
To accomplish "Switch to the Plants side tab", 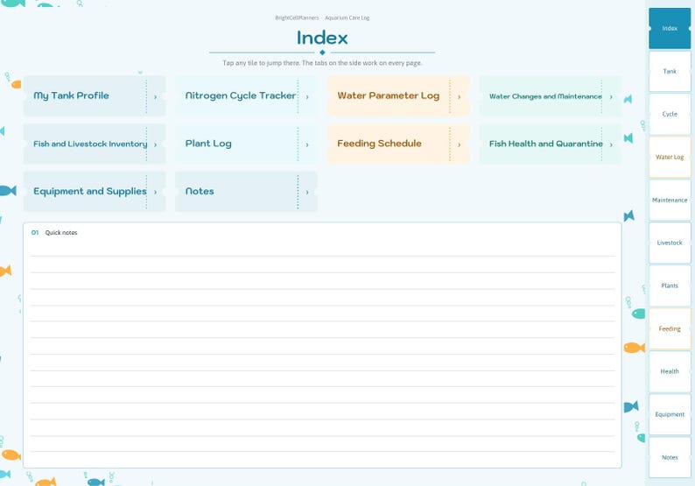I will (670, 286).
